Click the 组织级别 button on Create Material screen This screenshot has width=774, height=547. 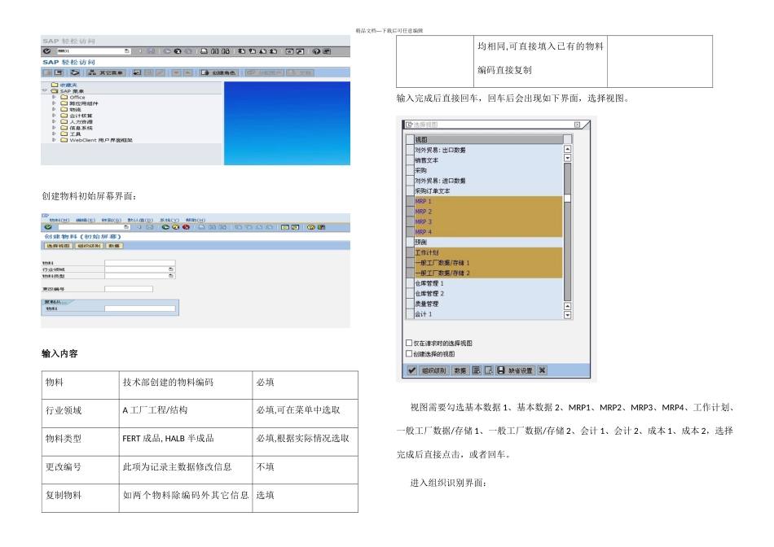(90, 246)
